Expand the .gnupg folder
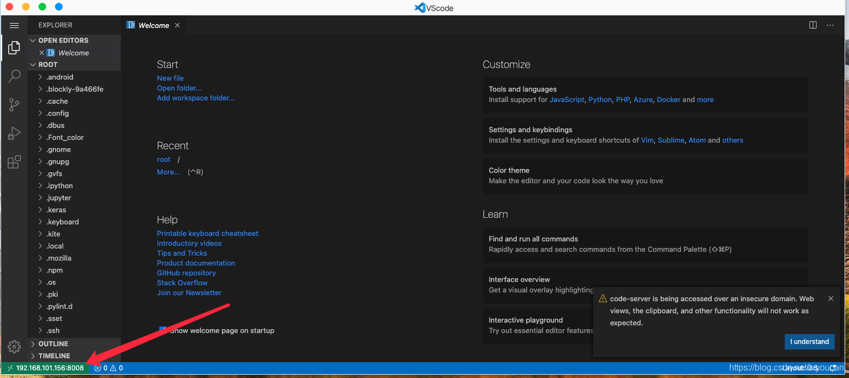This screenshot has width=849, height=378. (74, 161)
